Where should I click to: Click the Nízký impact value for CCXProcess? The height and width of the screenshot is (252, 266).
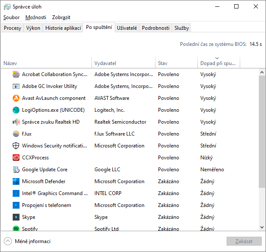click(206, 158)
